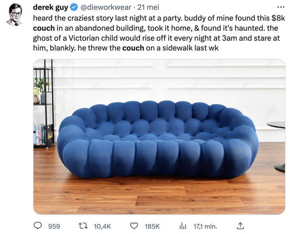Viewport: 290px width, 234px height.
Task: Click the 10,4K retweet count
Action: point(102,226)
